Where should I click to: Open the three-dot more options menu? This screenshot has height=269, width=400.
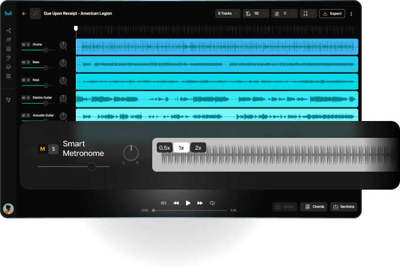point(351,14)
